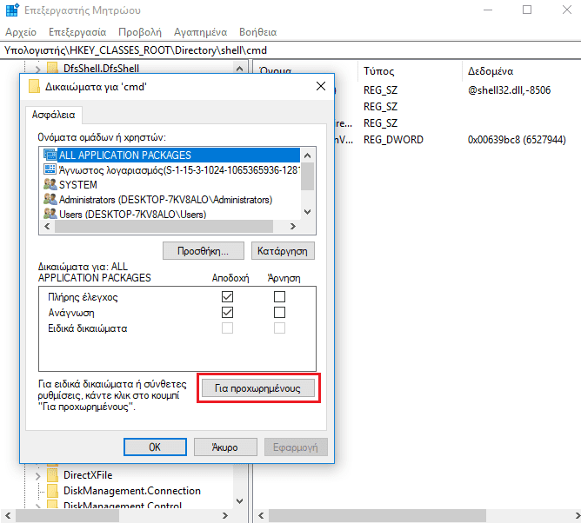The image size is (581, 523).
Task: Confirm with the OK button
Action: pyautogui.click(x=155, y=447)
